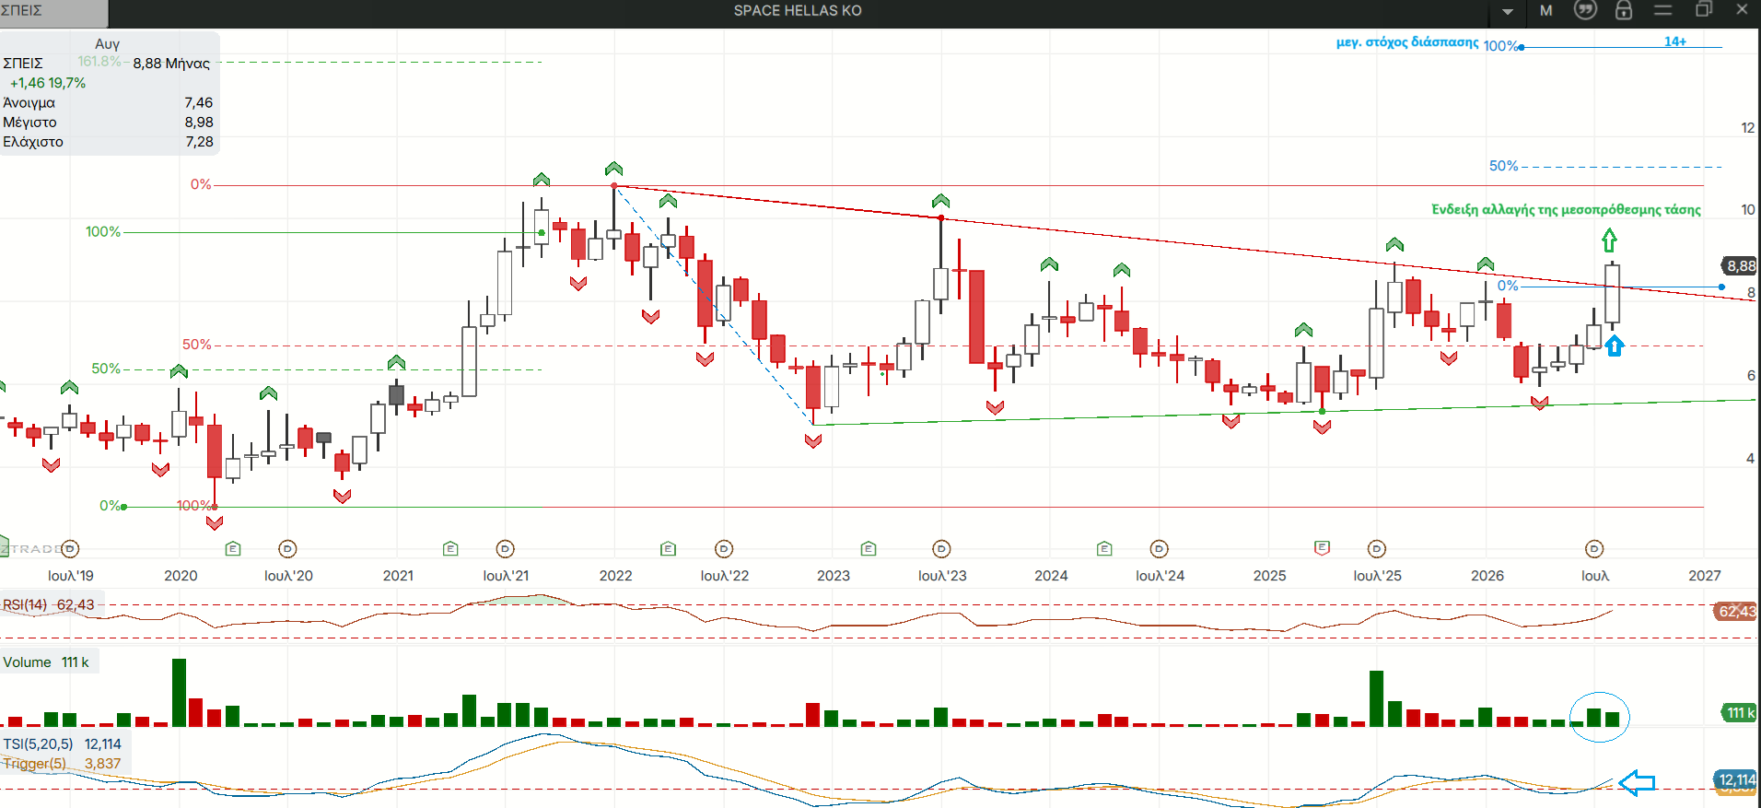Click the 12,114 TSI value tag
Image resolution: width=1761 pixels, height=808 pixels.
click(1737, 780)
